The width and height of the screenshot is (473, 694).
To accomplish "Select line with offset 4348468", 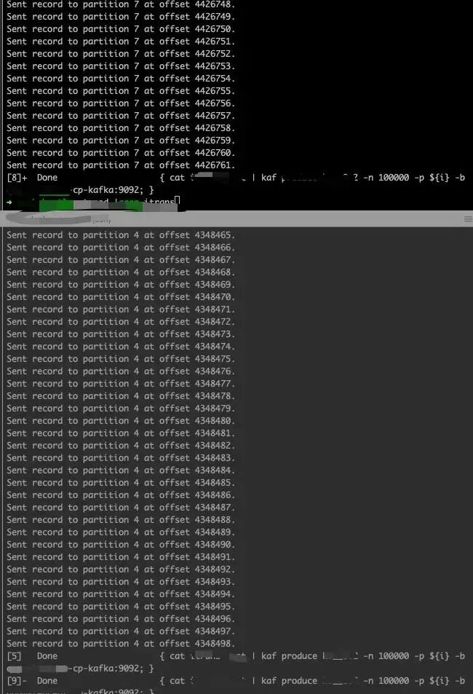I will pyautogui.click(x=121, y=272).
